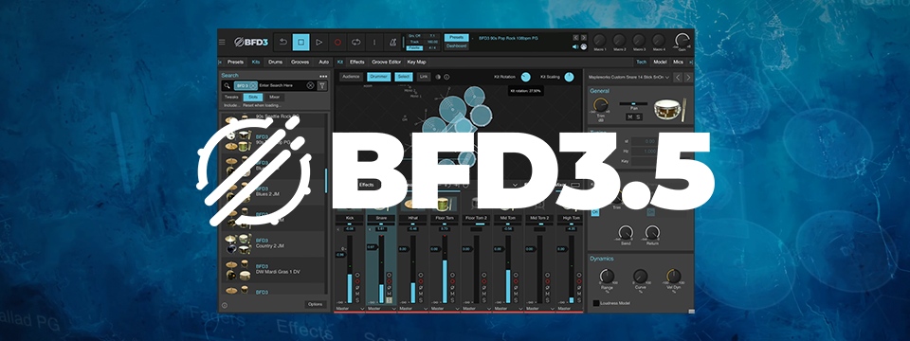Click the red Record button
910x341 pixels.
(x=337, y=42)
